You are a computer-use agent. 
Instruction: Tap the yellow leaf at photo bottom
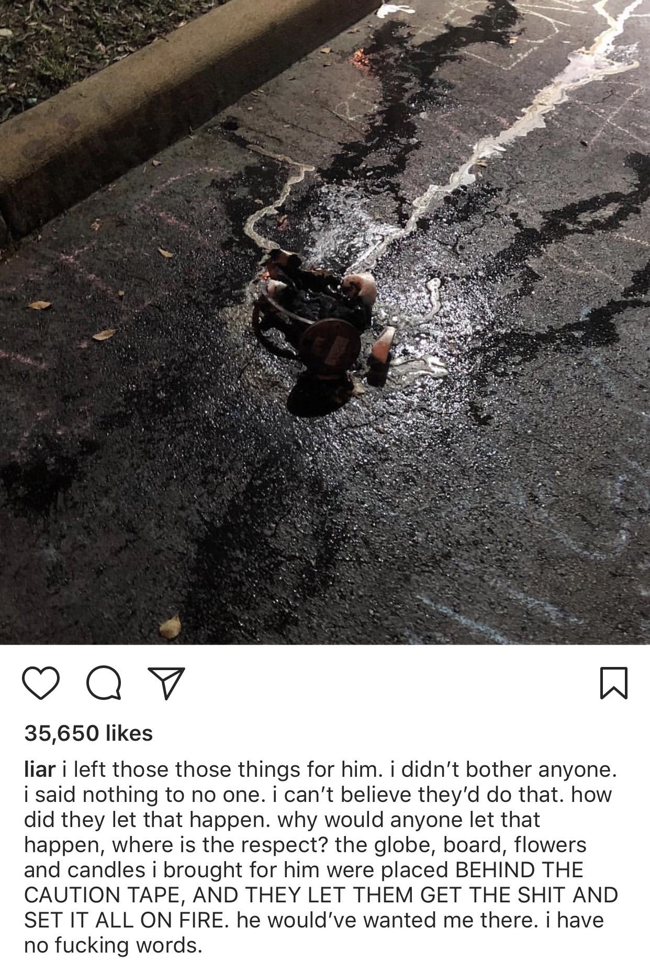170,626
